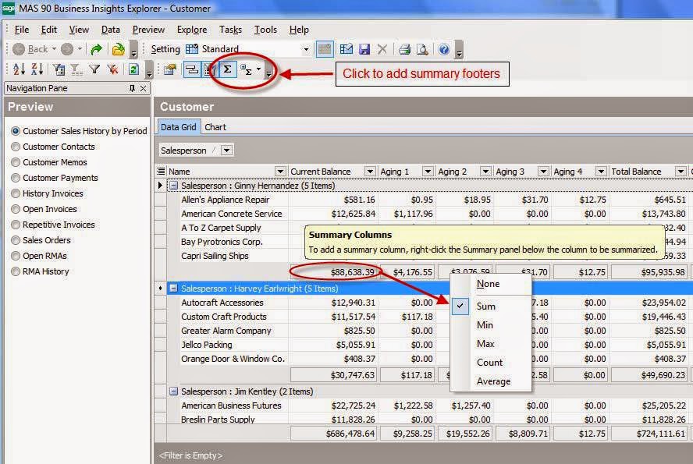Sort ascending with the A-Z icon
This screenshot has height=464, width=693.
pos(19,69)
